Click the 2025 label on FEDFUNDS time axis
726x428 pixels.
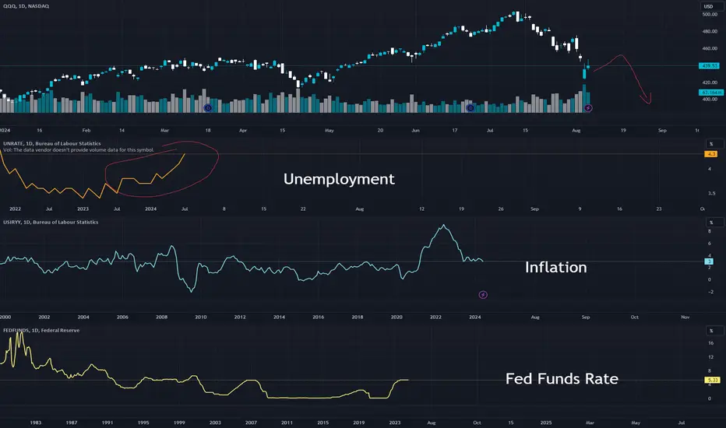click(546, 423)
